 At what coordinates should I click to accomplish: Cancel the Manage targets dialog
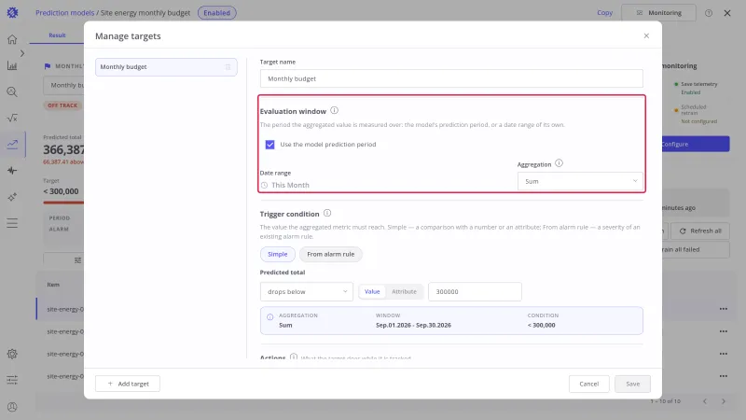point(589,384)
